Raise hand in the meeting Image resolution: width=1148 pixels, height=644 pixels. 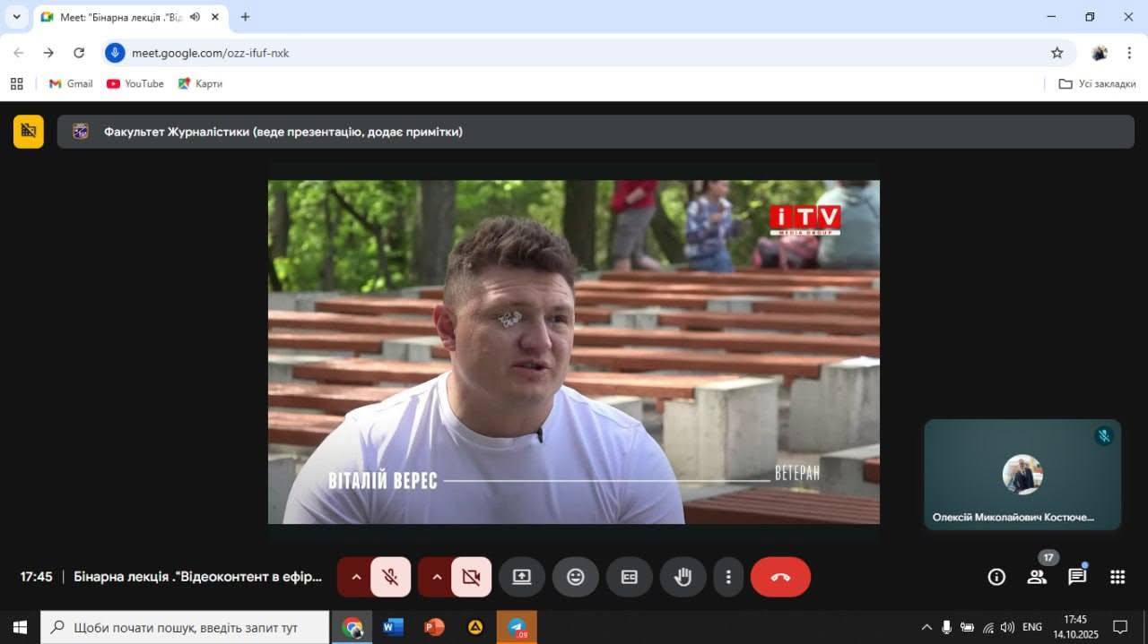coord(683,577)
